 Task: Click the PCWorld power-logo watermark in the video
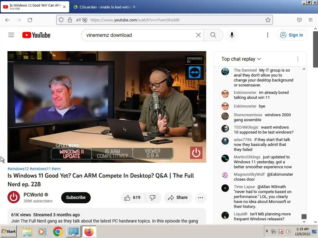(x=196, y=153)
